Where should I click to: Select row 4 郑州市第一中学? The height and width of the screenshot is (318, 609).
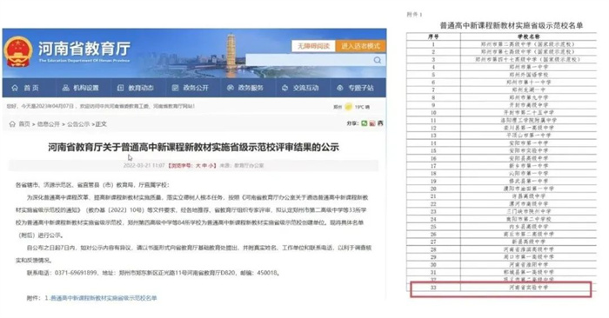click(501, 67)
